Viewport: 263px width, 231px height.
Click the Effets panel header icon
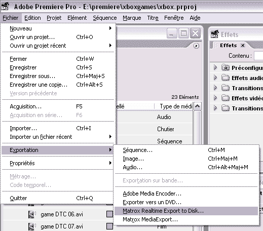(x=214, y=34)
